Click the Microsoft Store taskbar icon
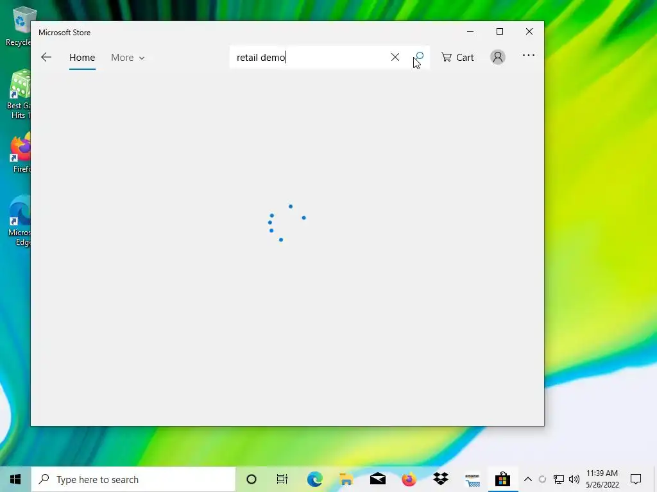The image size is (657, 492). [503, 479]
